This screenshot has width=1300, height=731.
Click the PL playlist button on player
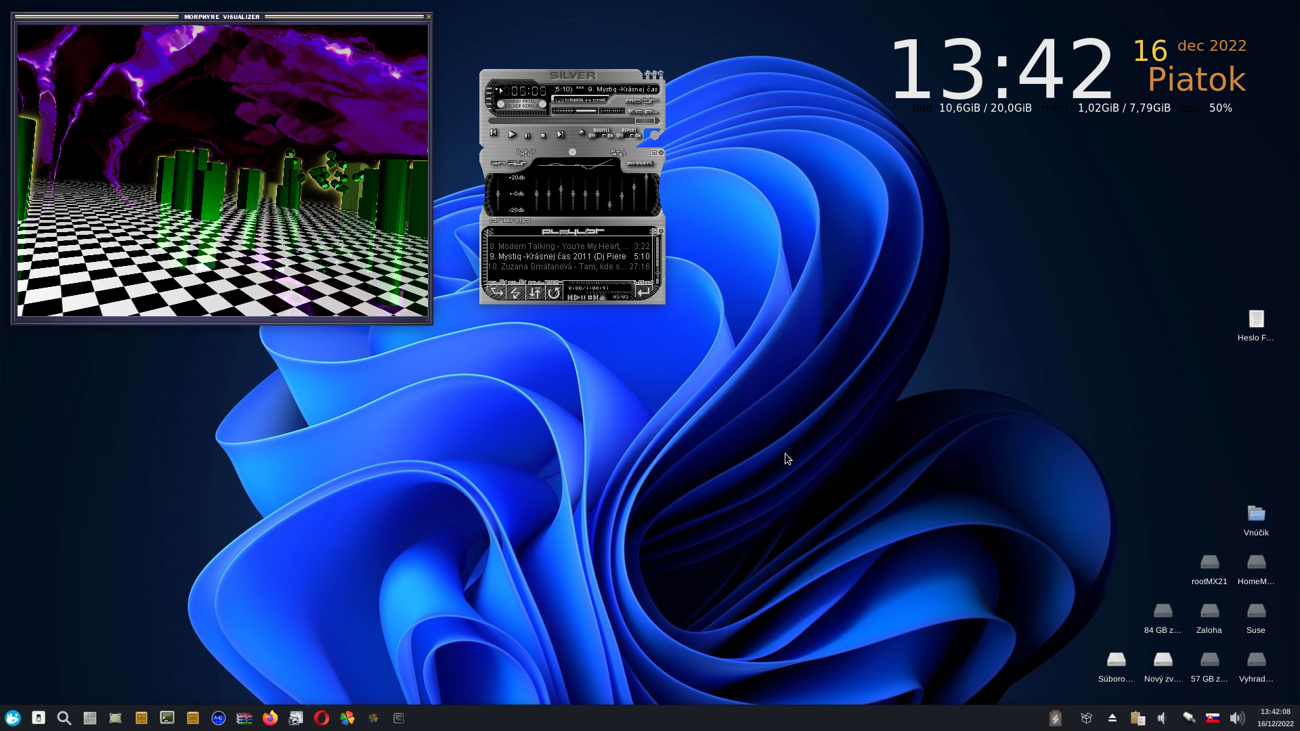coord(651,112)
